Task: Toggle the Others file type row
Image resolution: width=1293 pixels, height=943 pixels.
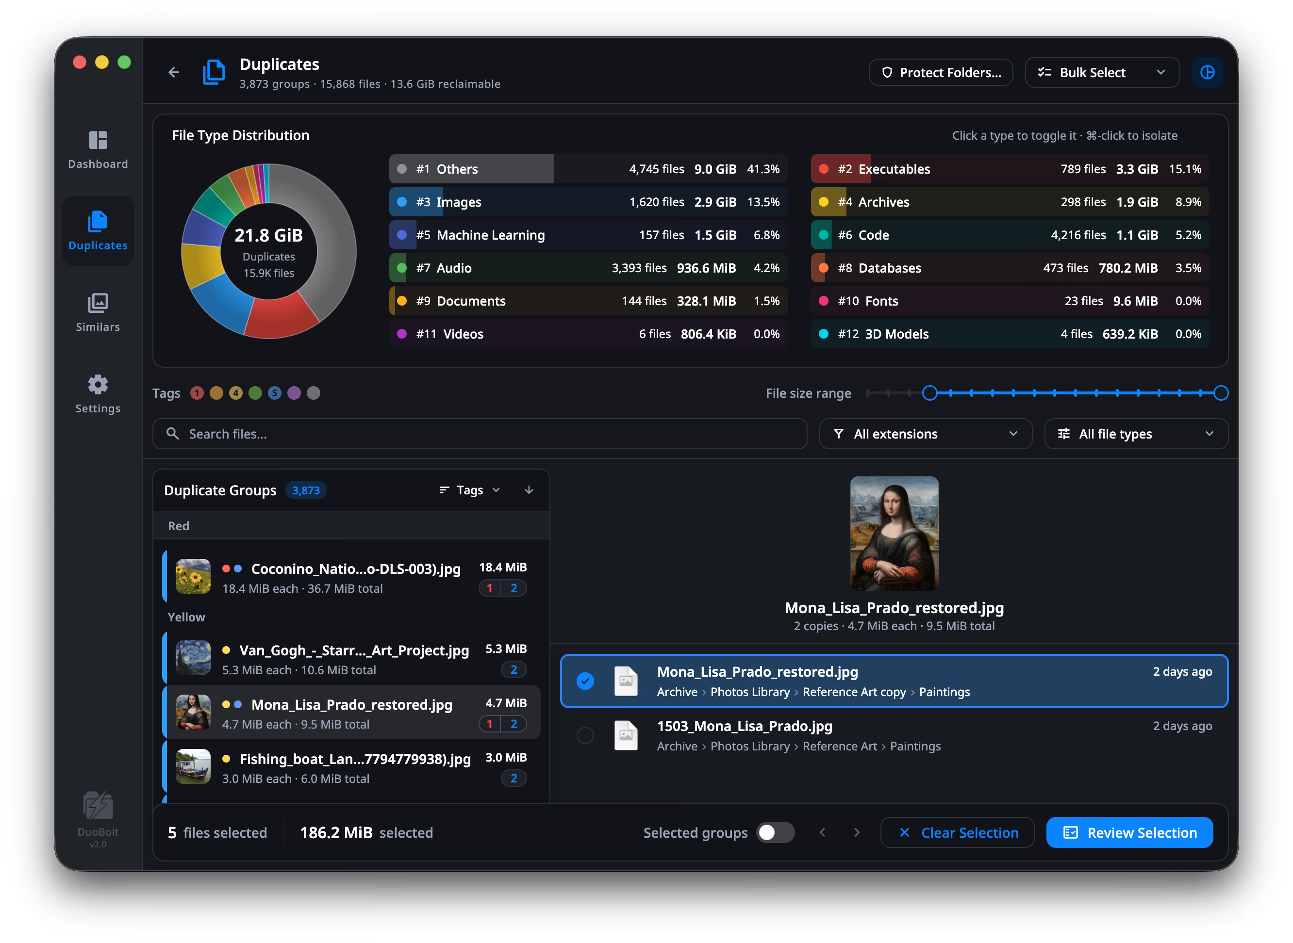Action: tap(588, 169)
